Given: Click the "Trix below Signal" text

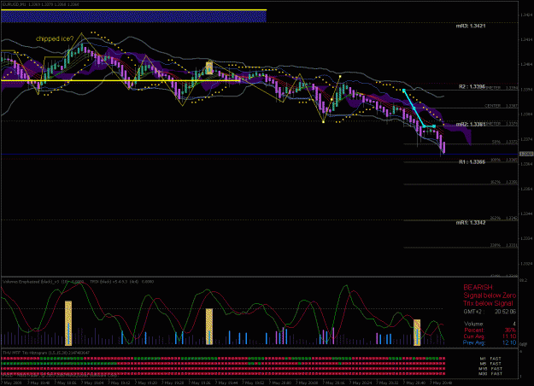Looking at the screenshot, I should click(x=488, y=303).
